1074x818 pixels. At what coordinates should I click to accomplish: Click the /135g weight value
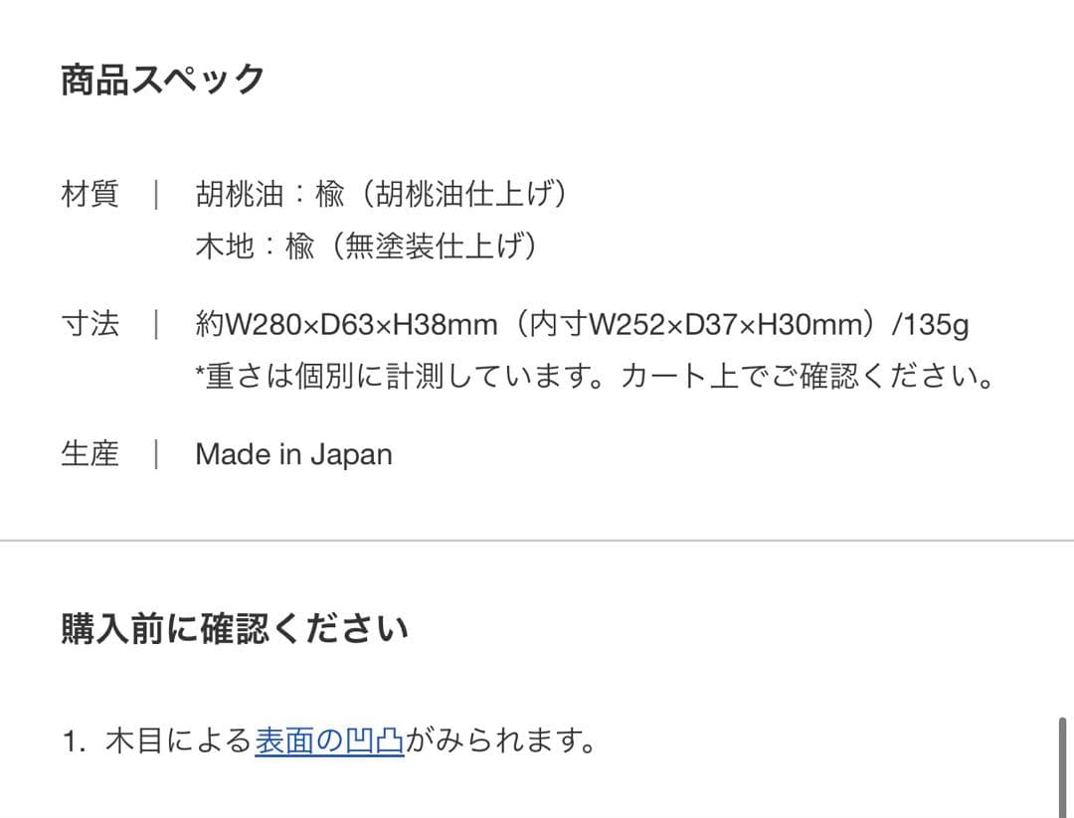pos(931,324)
